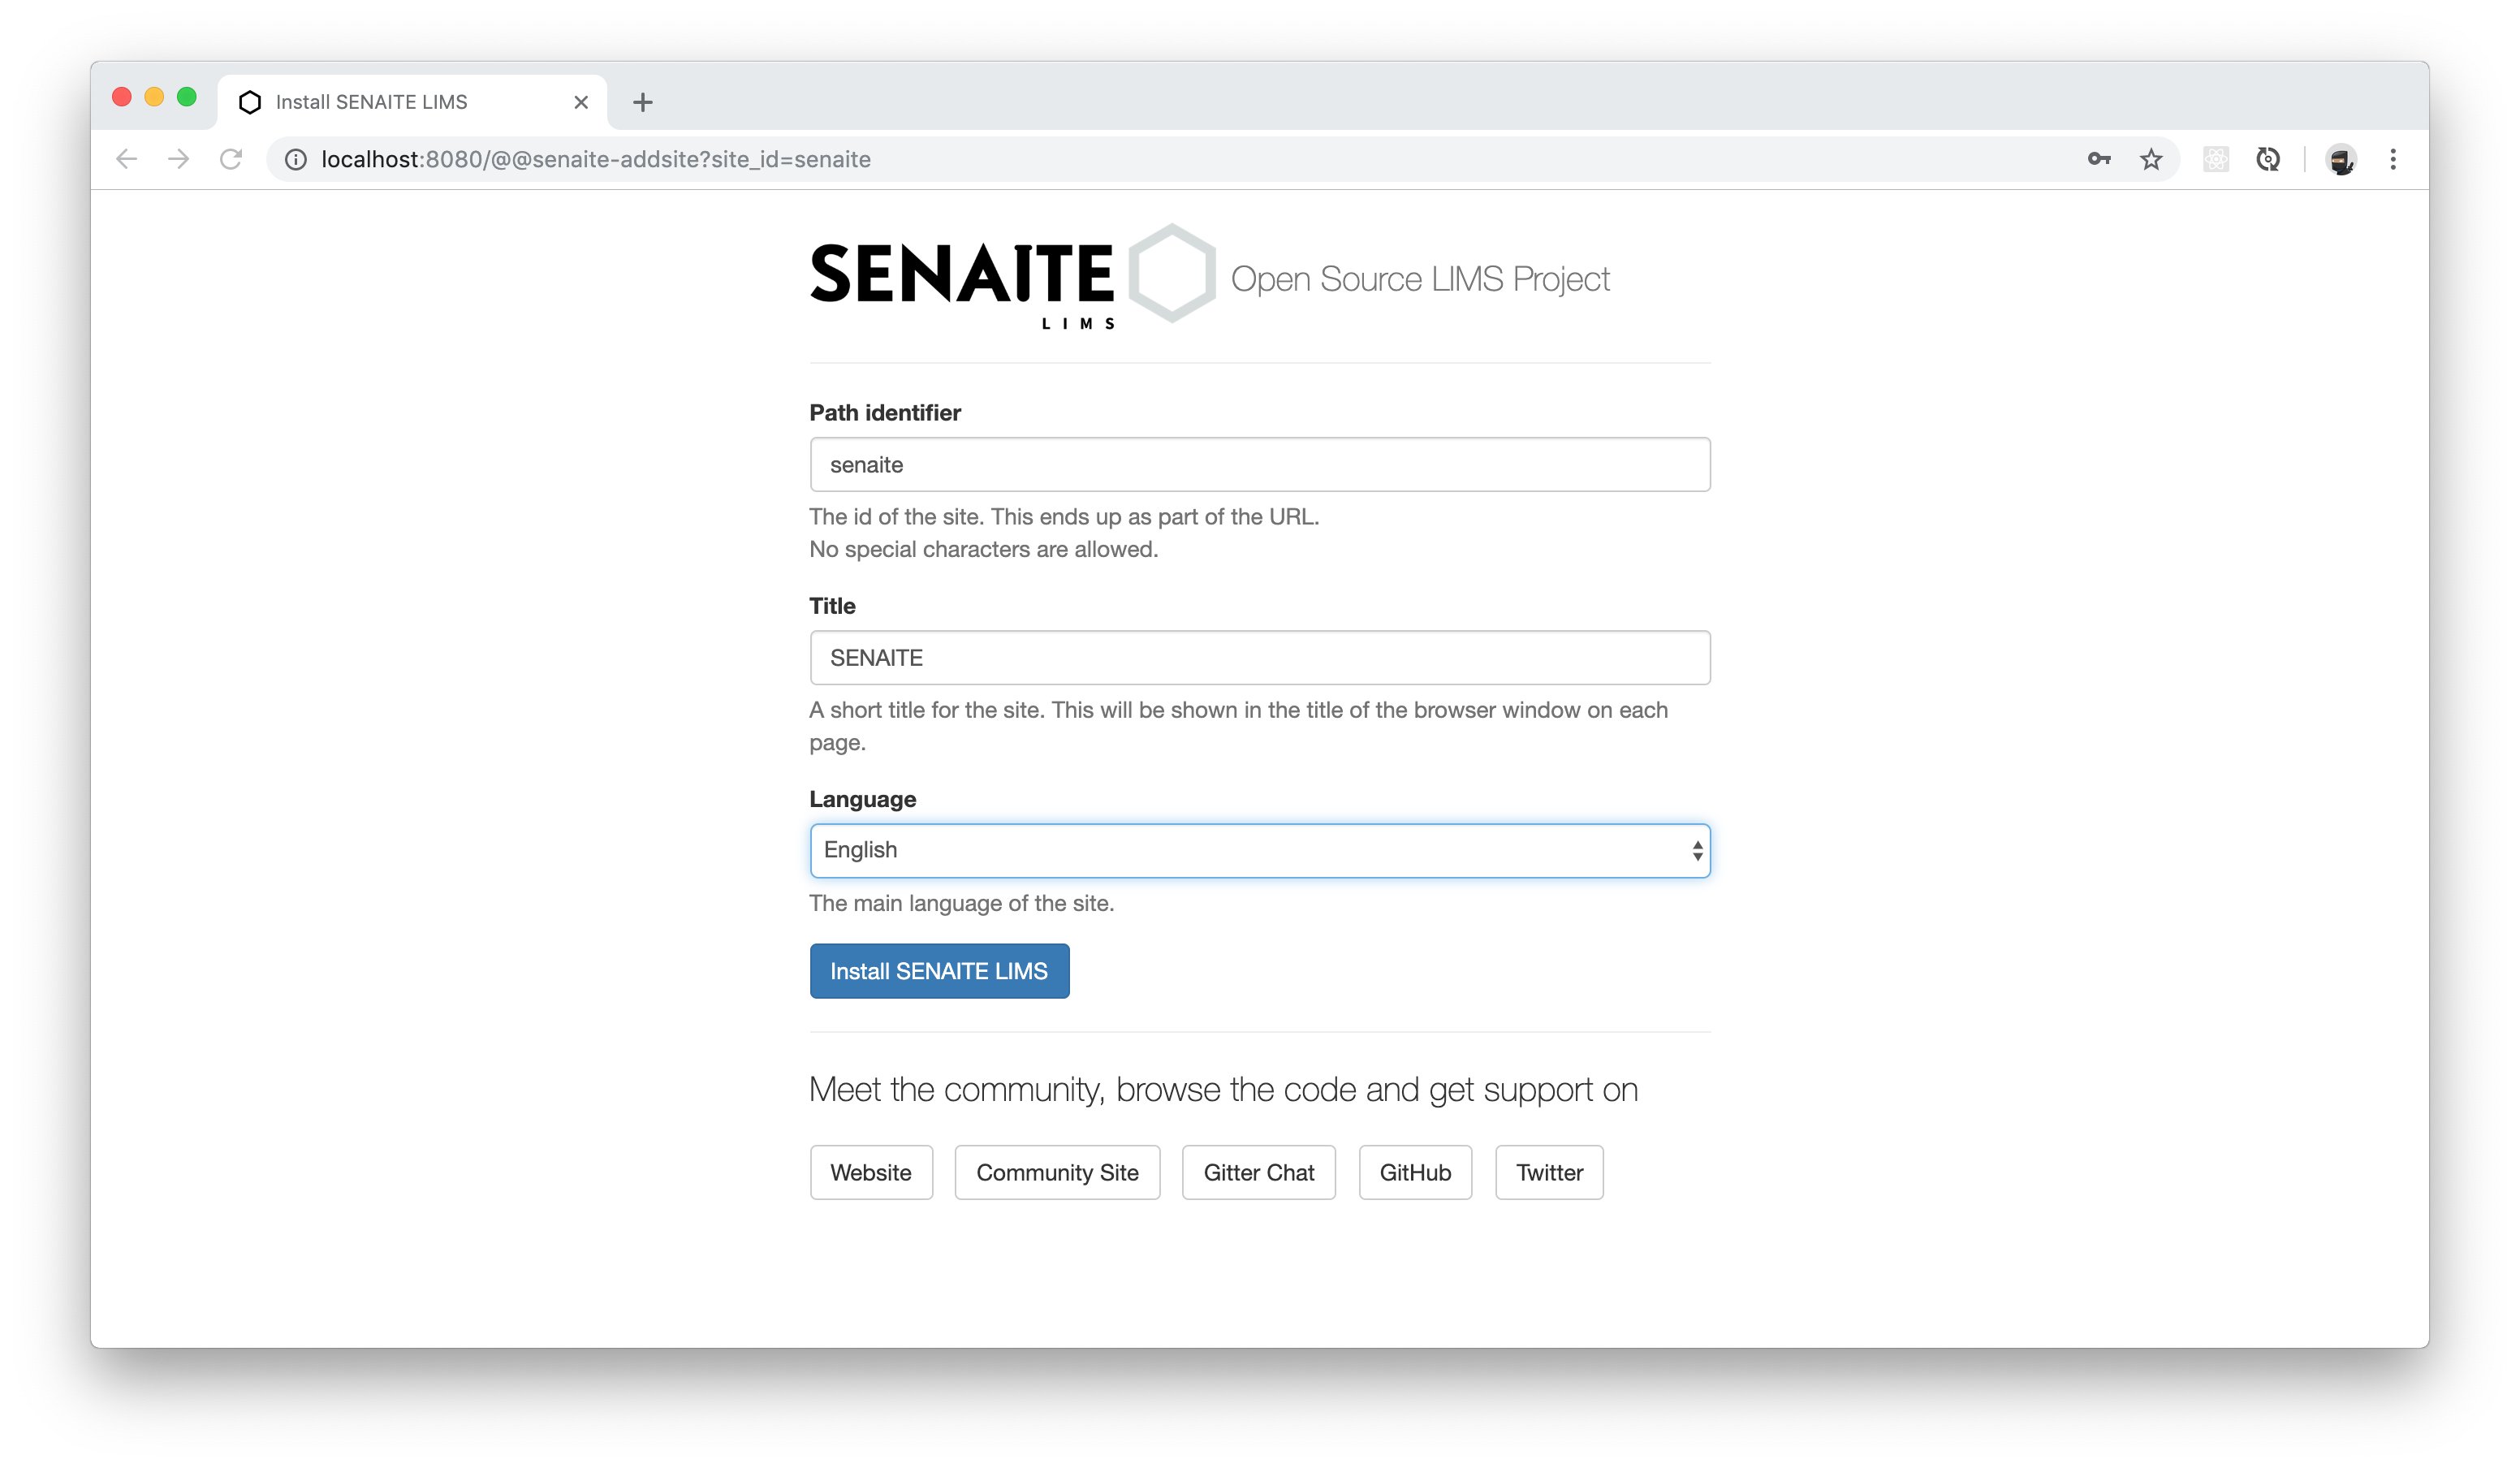
Task: Click the browser extensions puzzle icon
Action: 2214,159
